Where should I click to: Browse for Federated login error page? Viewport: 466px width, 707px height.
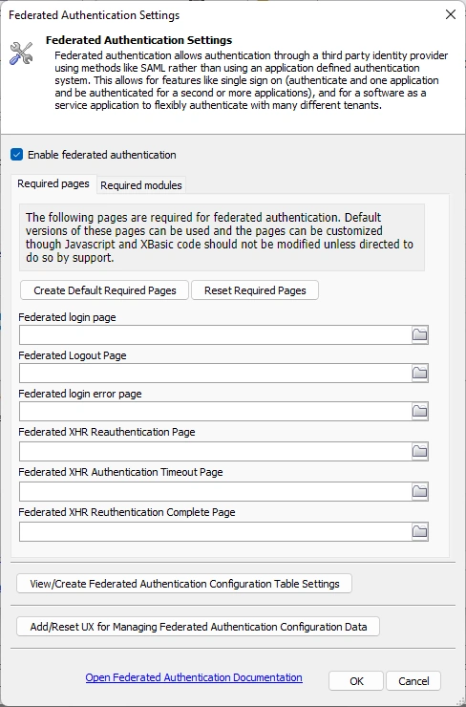(x=419, y=411)
